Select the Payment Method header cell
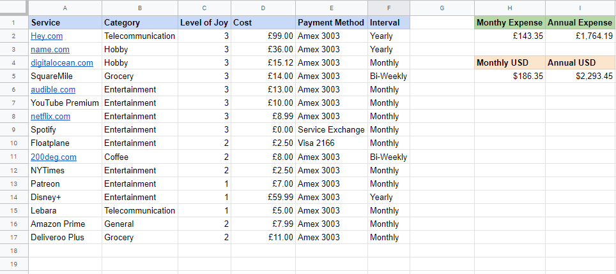This screenshot has width=616, height=274. 332,22
